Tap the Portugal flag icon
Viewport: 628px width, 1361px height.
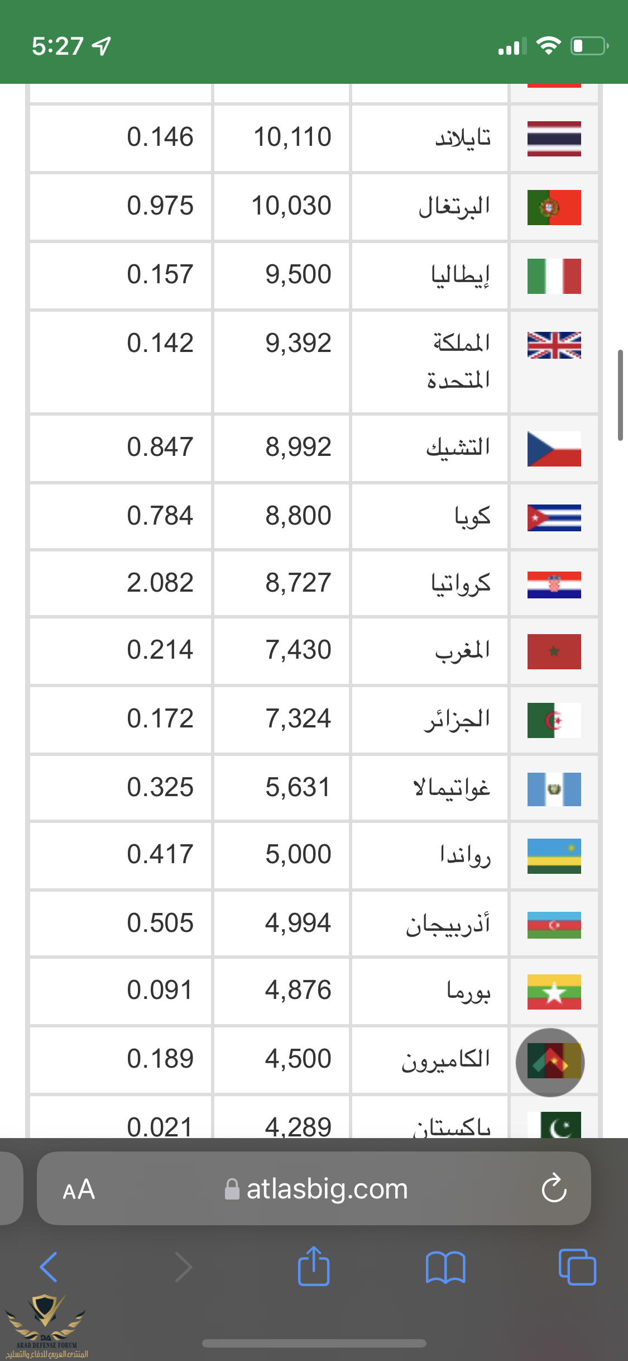click(x=554, y=207)
